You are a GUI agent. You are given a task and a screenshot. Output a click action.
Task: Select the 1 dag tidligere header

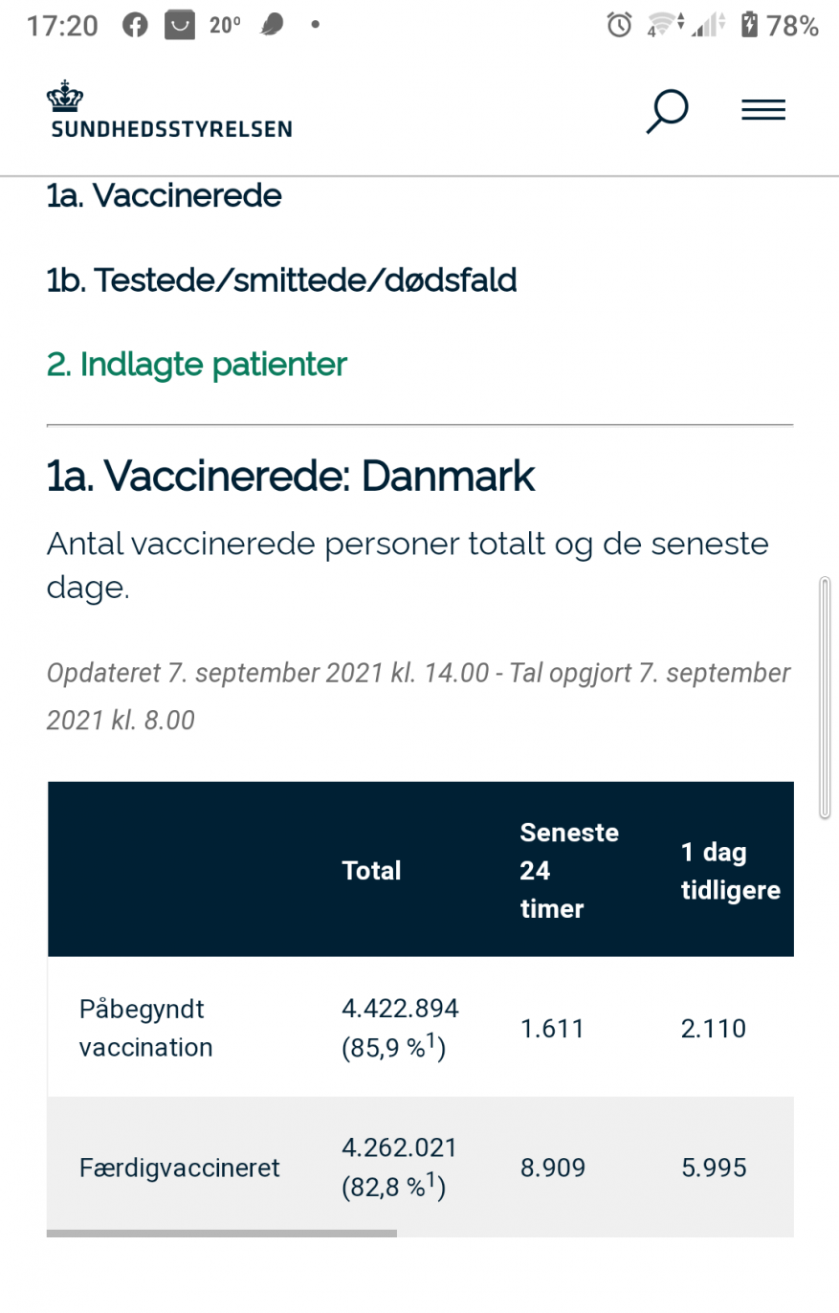(730, 871)
